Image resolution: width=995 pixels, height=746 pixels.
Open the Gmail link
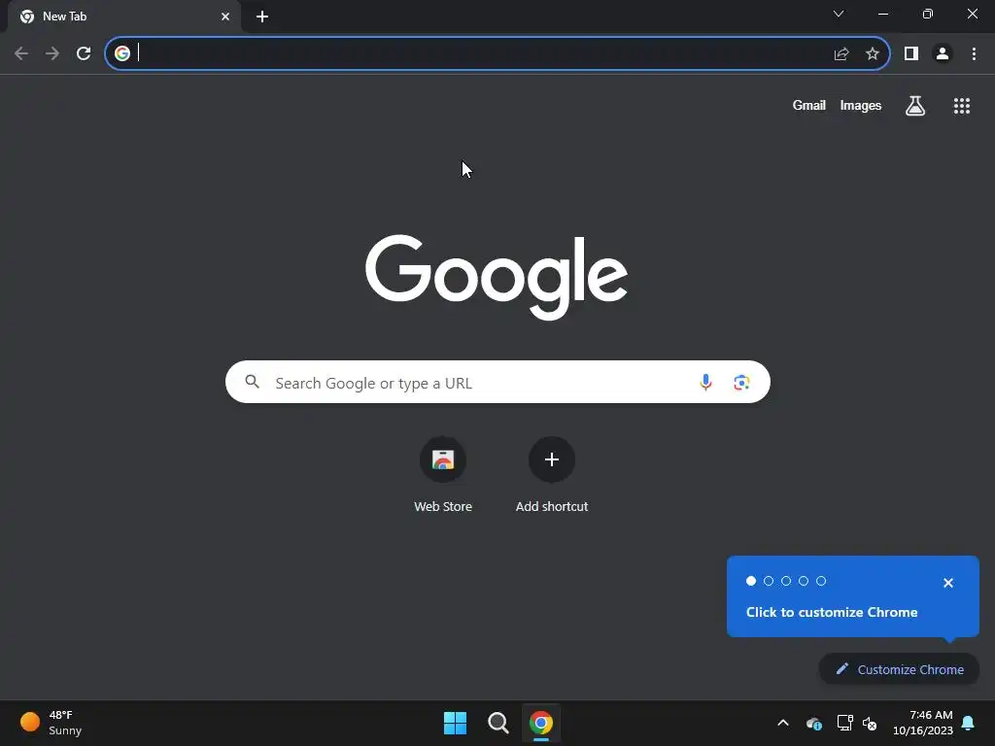click(809, 105)
